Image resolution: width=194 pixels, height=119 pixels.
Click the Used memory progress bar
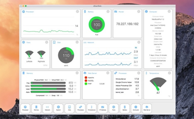[48, 89]
